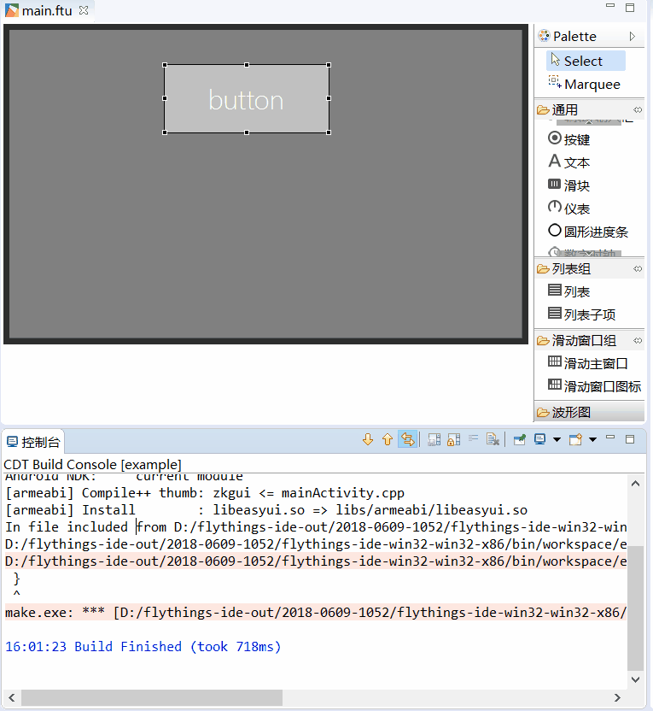Switch to the main.ftu editor tab
The height and width of the screenshot is (711, 653).
coord(47,10)
